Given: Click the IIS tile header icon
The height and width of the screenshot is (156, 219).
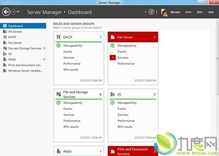Looking at the screenshot, I should pos(113,94).
